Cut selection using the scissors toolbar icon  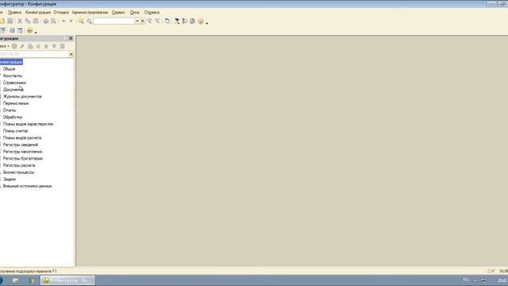19,21
